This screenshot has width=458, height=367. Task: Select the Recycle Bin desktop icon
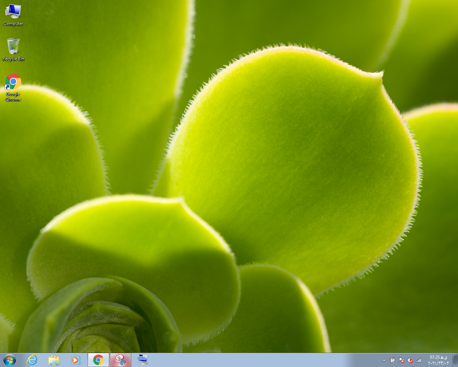pos(13,50)
